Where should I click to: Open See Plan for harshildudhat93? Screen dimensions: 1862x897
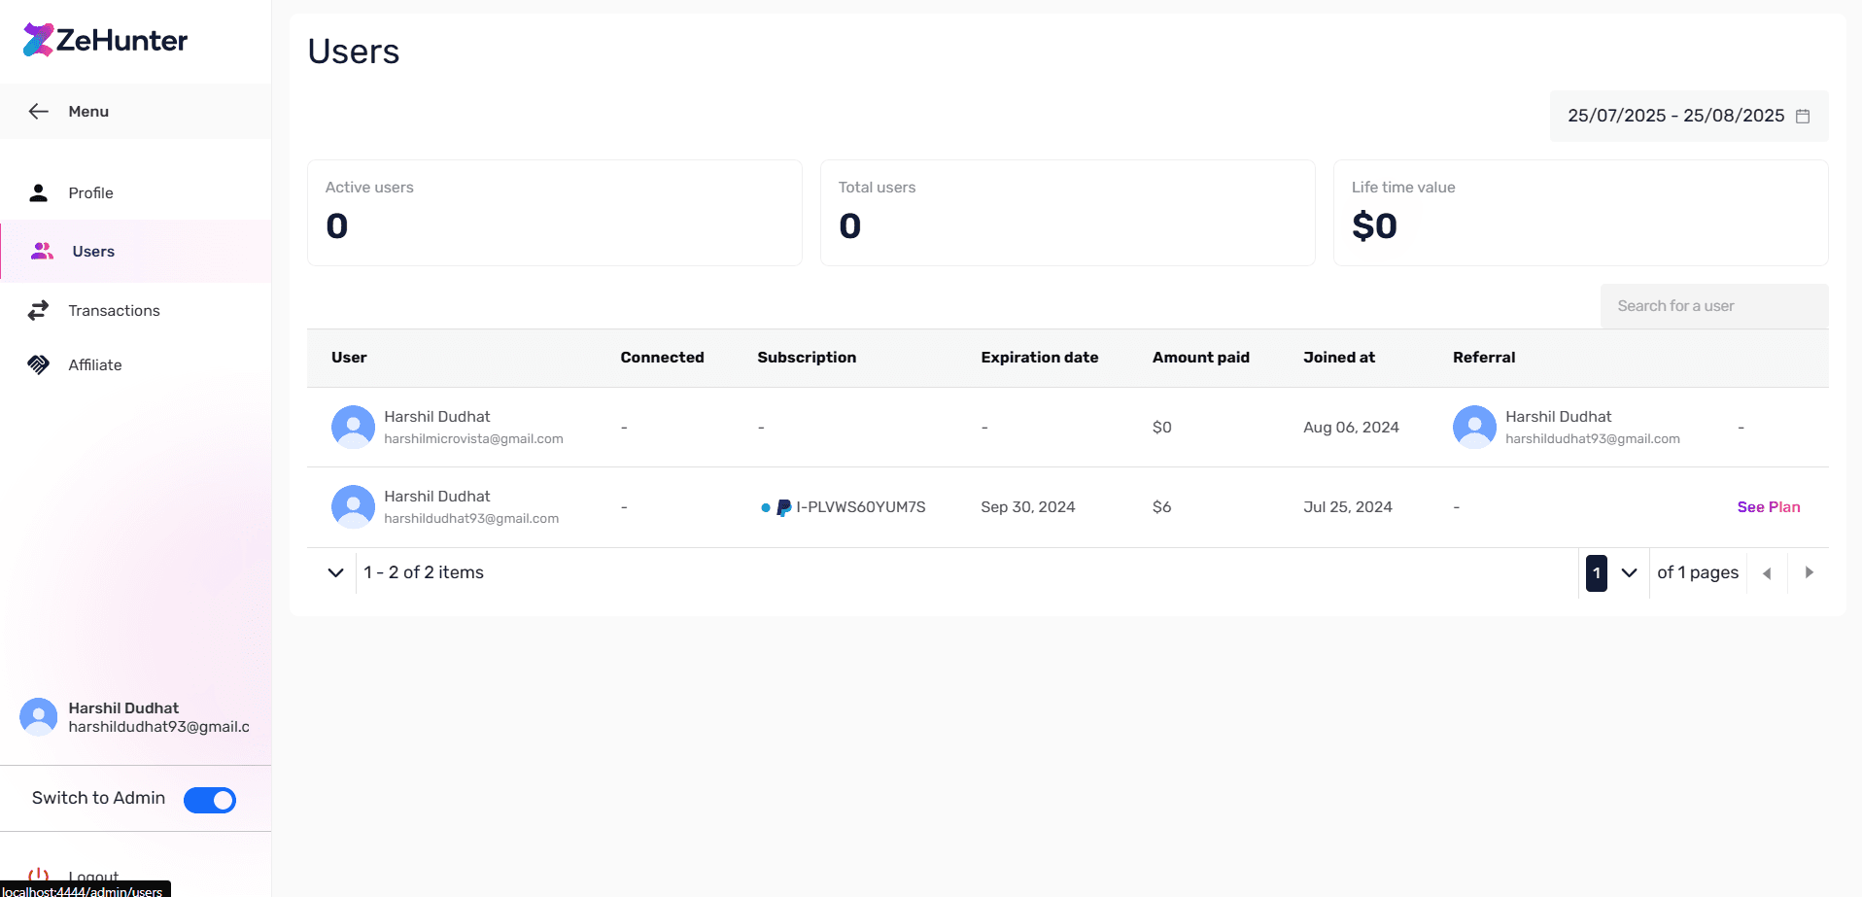tap(1768, 506)
